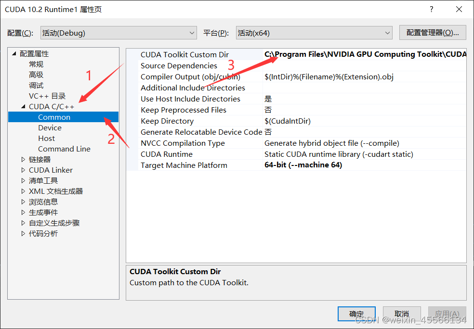The height and width of the screenshot is (329, 474).
Task: Open the 平台 (Platform) dropdown
Action: tap(314, 32)
